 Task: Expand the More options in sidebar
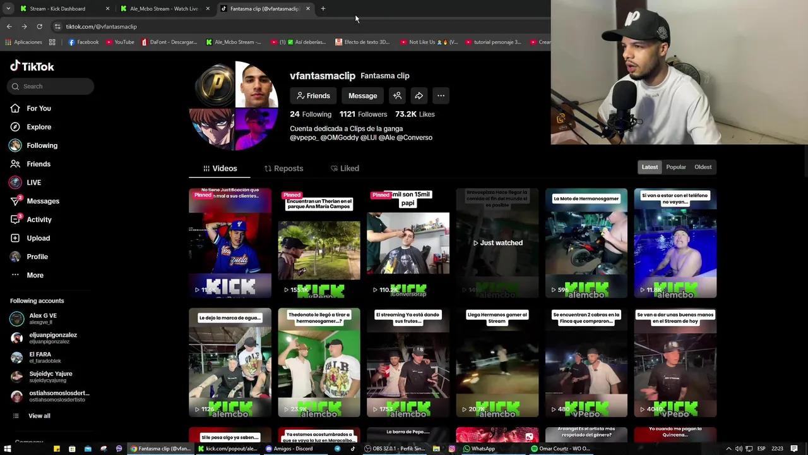pyautogui.click(x=35, y=275)
